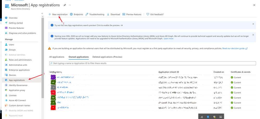260x119 pixels.
Task: Open Roles and administrators
Action: (20, 60)
